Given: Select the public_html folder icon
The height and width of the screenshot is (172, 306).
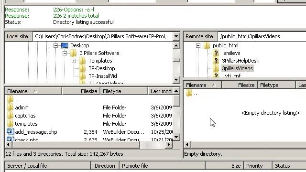Looking at the screenshot, I should (207, 46).
